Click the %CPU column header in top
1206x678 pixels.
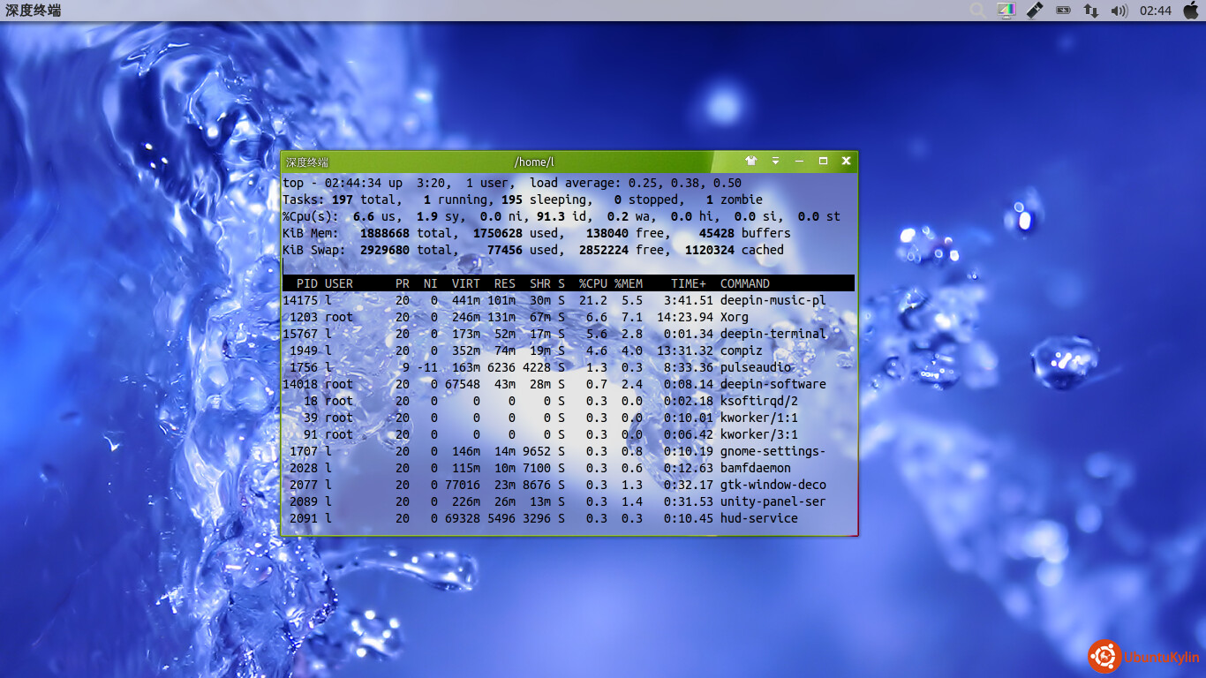tap(592, 283)
